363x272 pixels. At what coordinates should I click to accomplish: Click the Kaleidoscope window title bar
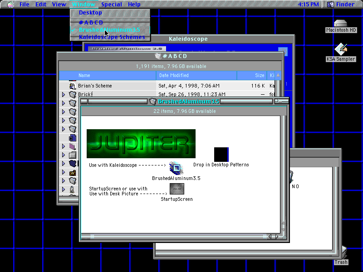188,39
